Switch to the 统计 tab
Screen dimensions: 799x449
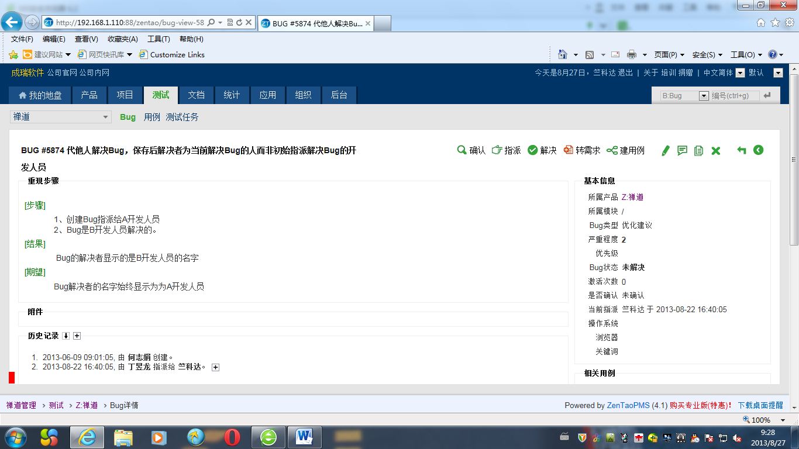[232, 95]
